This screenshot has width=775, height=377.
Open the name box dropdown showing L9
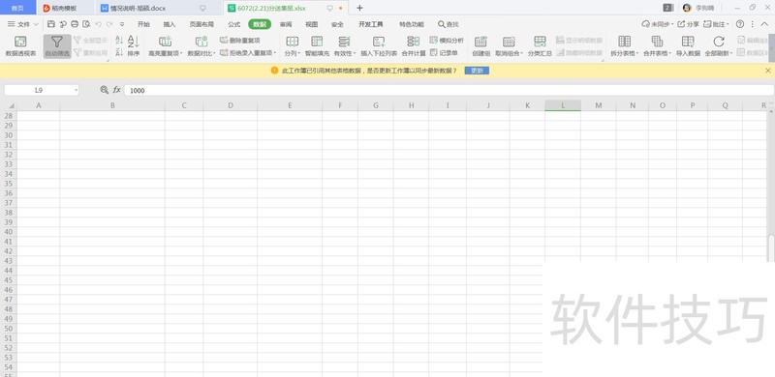point(77,90)
